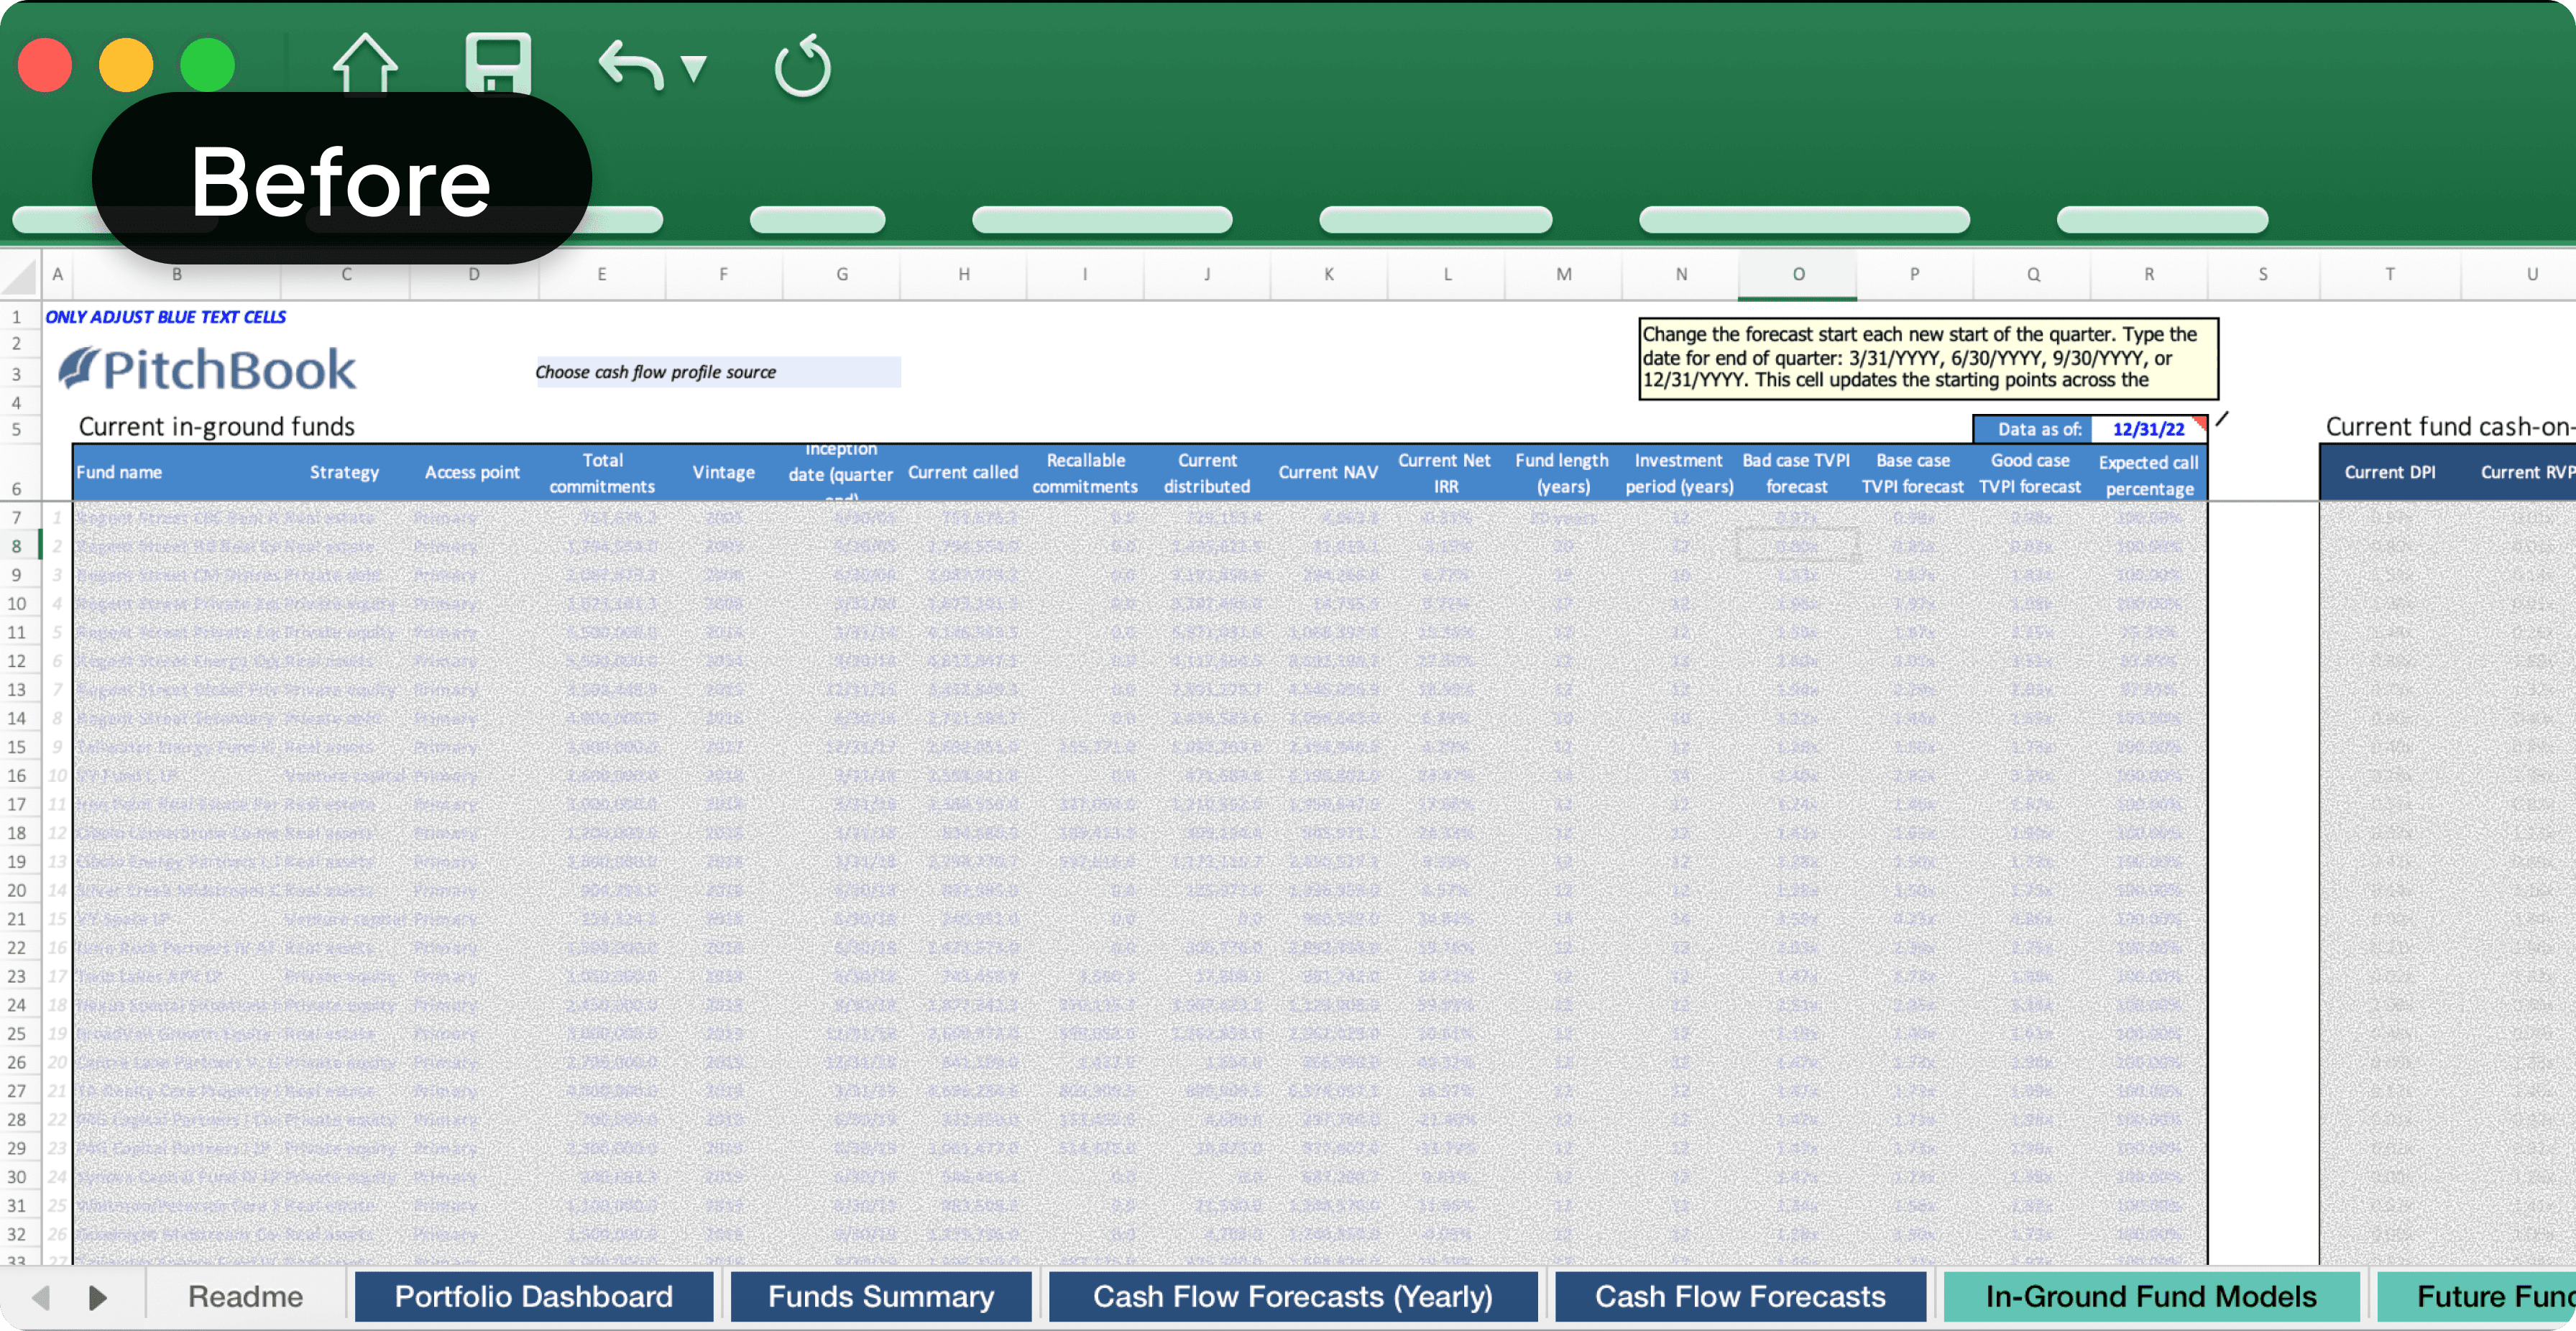Screen dimensions: 2576x1331
Task: Select row 8 header
Action: 17,546
